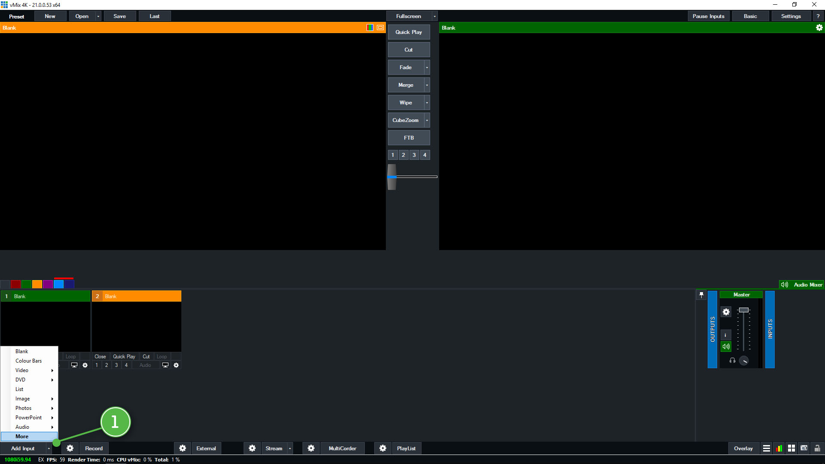Expand the Wipe transition dropdown arrow
The width and height of the screenshot is (825, 464).
(x=427, y=103)
